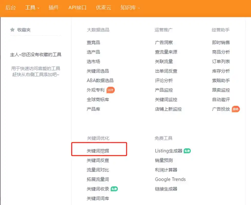
Task: Click the 免费 badge beside 关键词收录
Action: pos(114,189)
